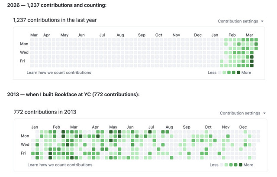This screenshot has height=177, width=277.
Task: Open Contribution settings dropdown on 2013 graph
Action: (242, 113)
